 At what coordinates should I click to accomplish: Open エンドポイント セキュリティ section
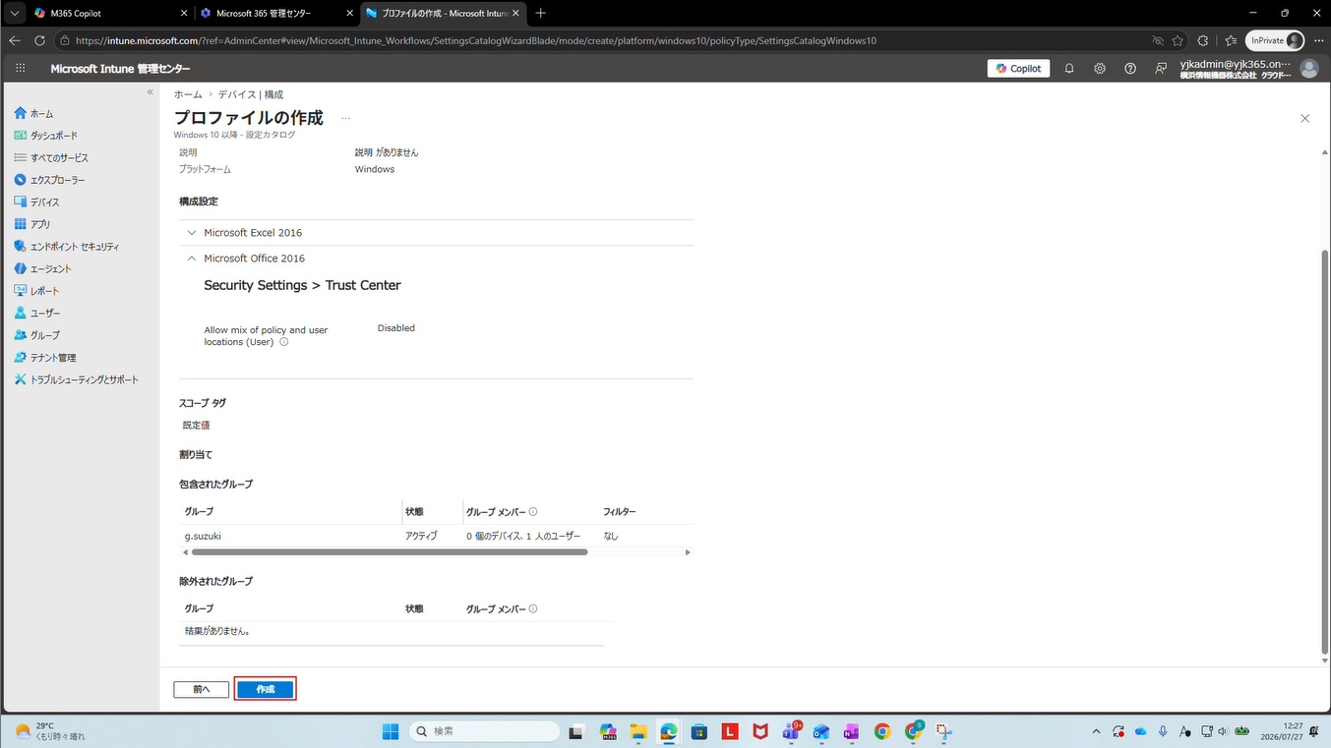(x=67, y=247)
